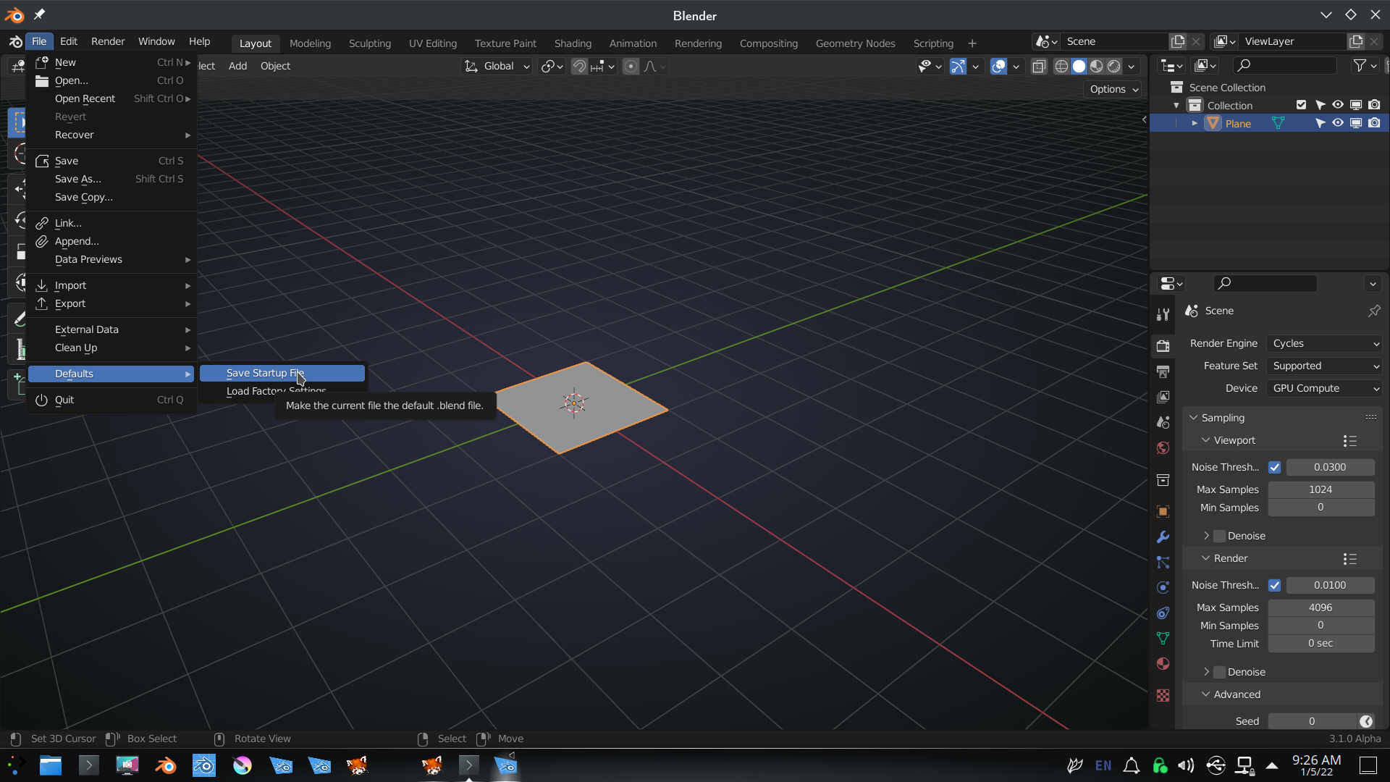Open the Object Data properties tab
Screen dimensions: 1390x782
pos(1163,639)
